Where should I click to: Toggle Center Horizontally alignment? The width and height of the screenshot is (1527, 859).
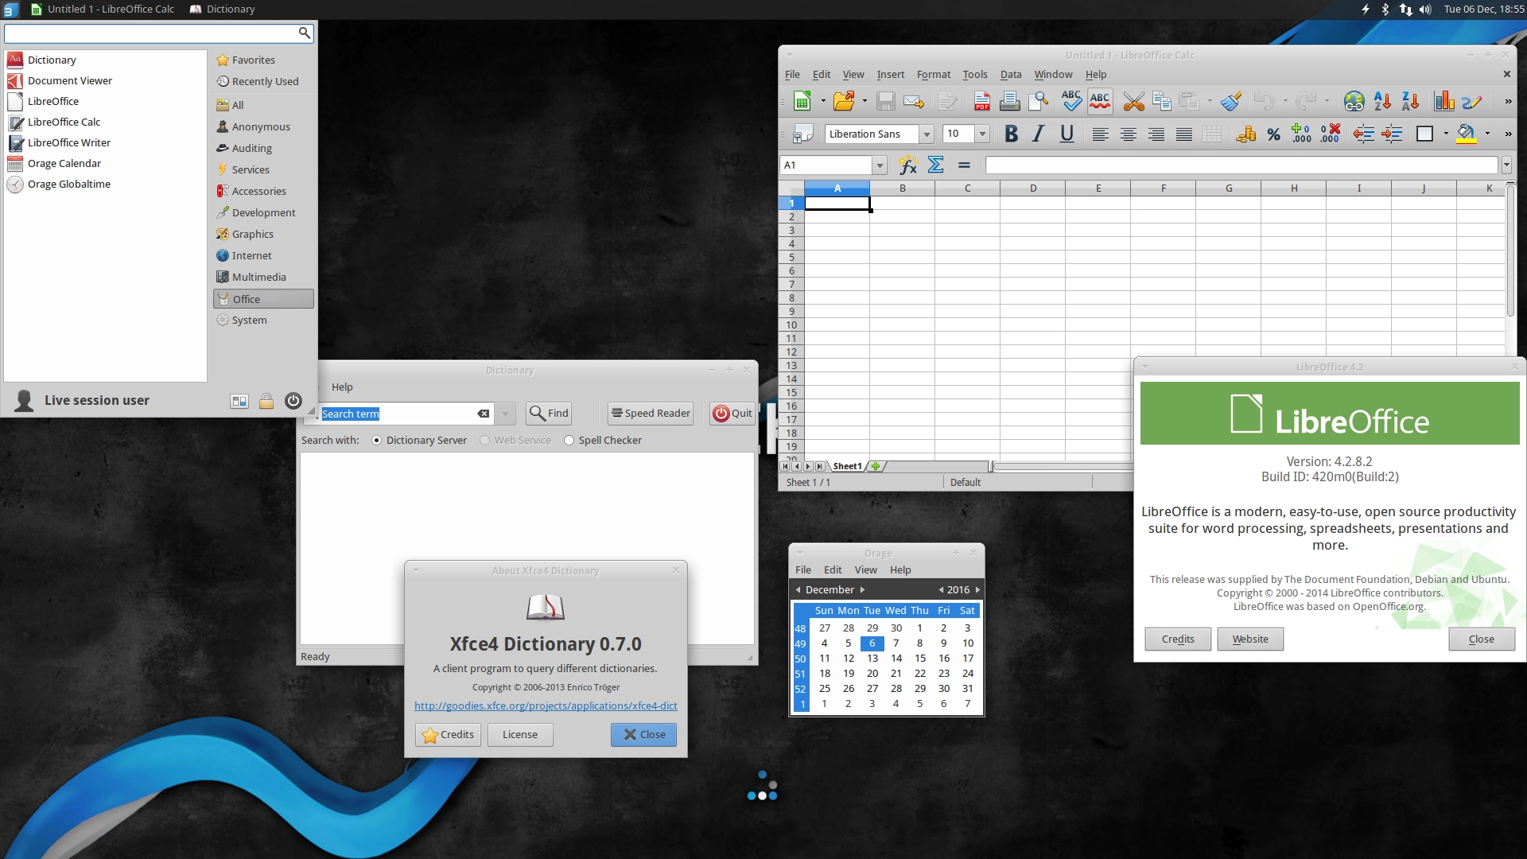[x=1128, y=134]
